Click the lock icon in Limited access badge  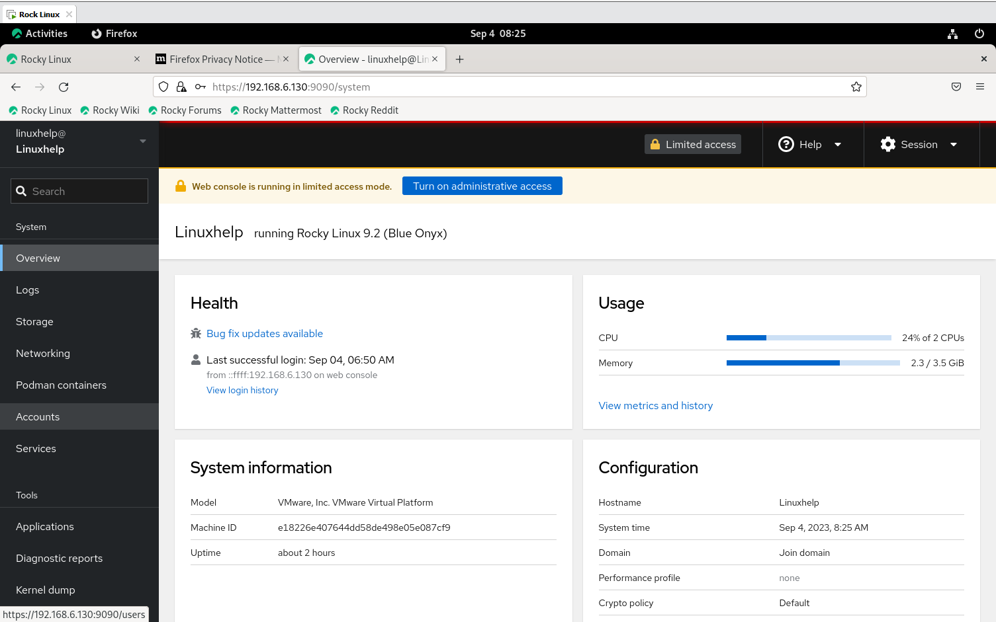point(655,144)
